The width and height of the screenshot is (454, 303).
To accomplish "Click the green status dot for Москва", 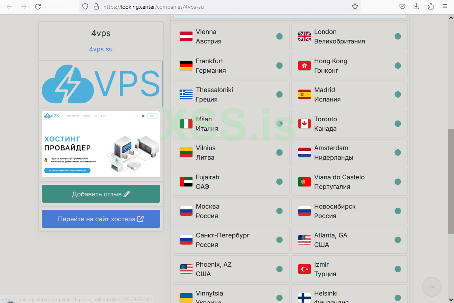I will click(279, 211).
